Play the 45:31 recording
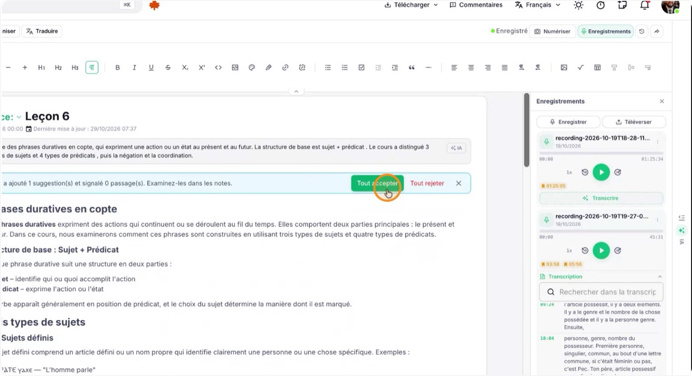692x376 pixels. [601, 250]
